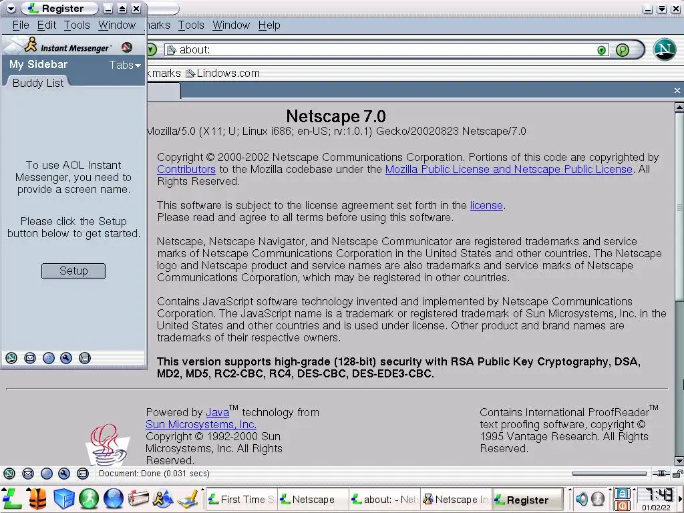Switch to Netscape Instant Messenger hourglass taskbar button
This screenshot has width=684, height=513.
[456, 500]
